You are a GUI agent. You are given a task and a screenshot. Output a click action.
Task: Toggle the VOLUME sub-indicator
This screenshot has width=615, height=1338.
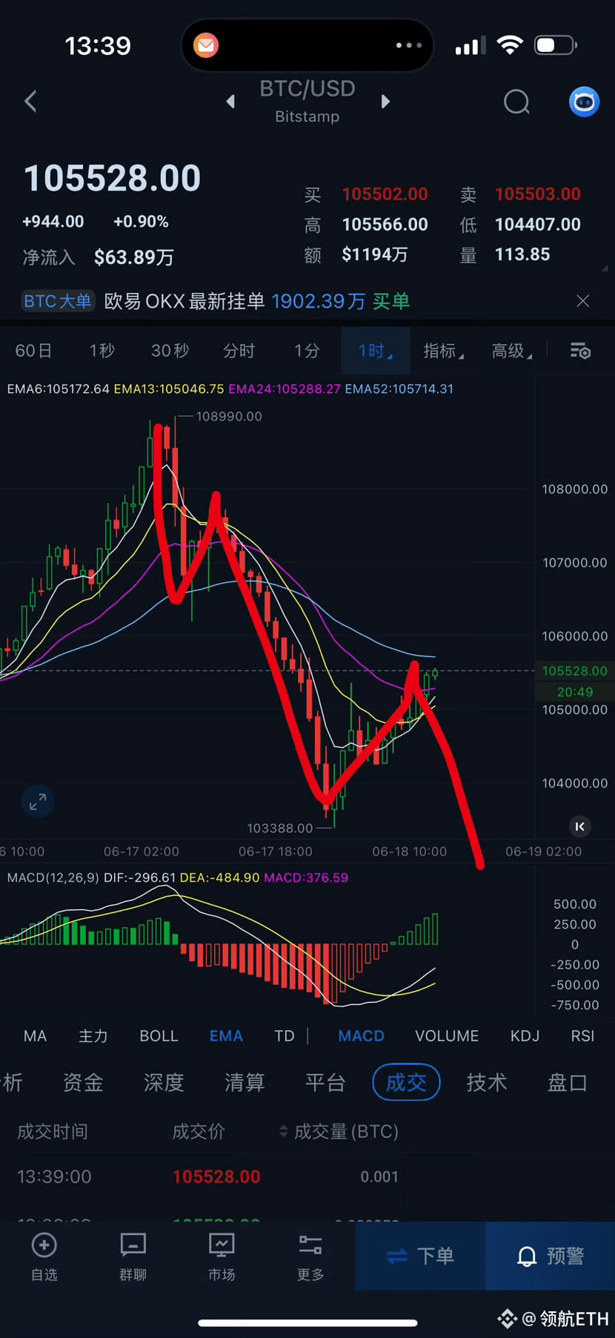click(x=447, y=1036)
